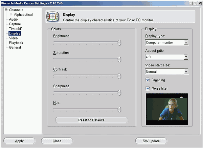Click the 'Aspect ratio:' label
Viewport: 203px width, 148px height.
(x=155, y=51)
